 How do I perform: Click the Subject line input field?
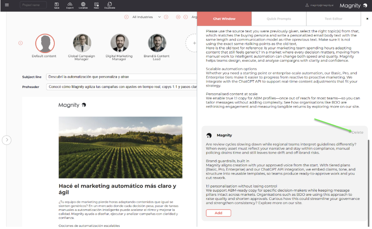[122, 77]
